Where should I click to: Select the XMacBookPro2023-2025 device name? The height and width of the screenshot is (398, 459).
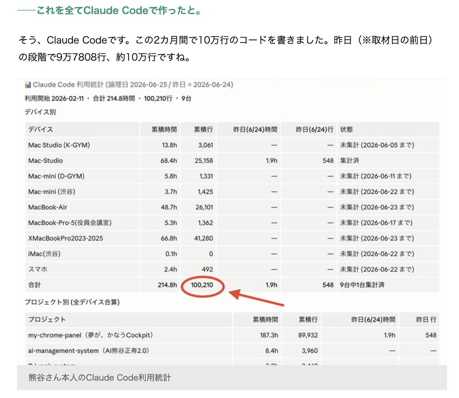(x=65, y=238)
